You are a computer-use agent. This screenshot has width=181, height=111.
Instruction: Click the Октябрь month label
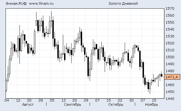116,105
